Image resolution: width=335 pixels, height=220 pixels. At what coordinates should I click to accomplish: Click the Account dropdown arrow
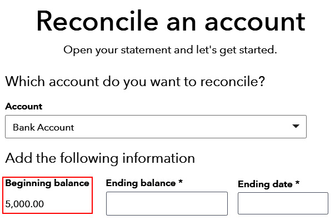click(x=296, y=126)
